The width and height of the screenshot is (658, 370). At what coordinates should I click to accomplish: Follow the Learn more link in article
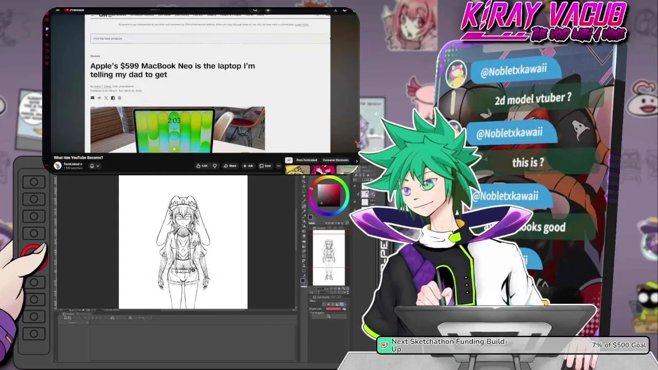click(302, 25)
